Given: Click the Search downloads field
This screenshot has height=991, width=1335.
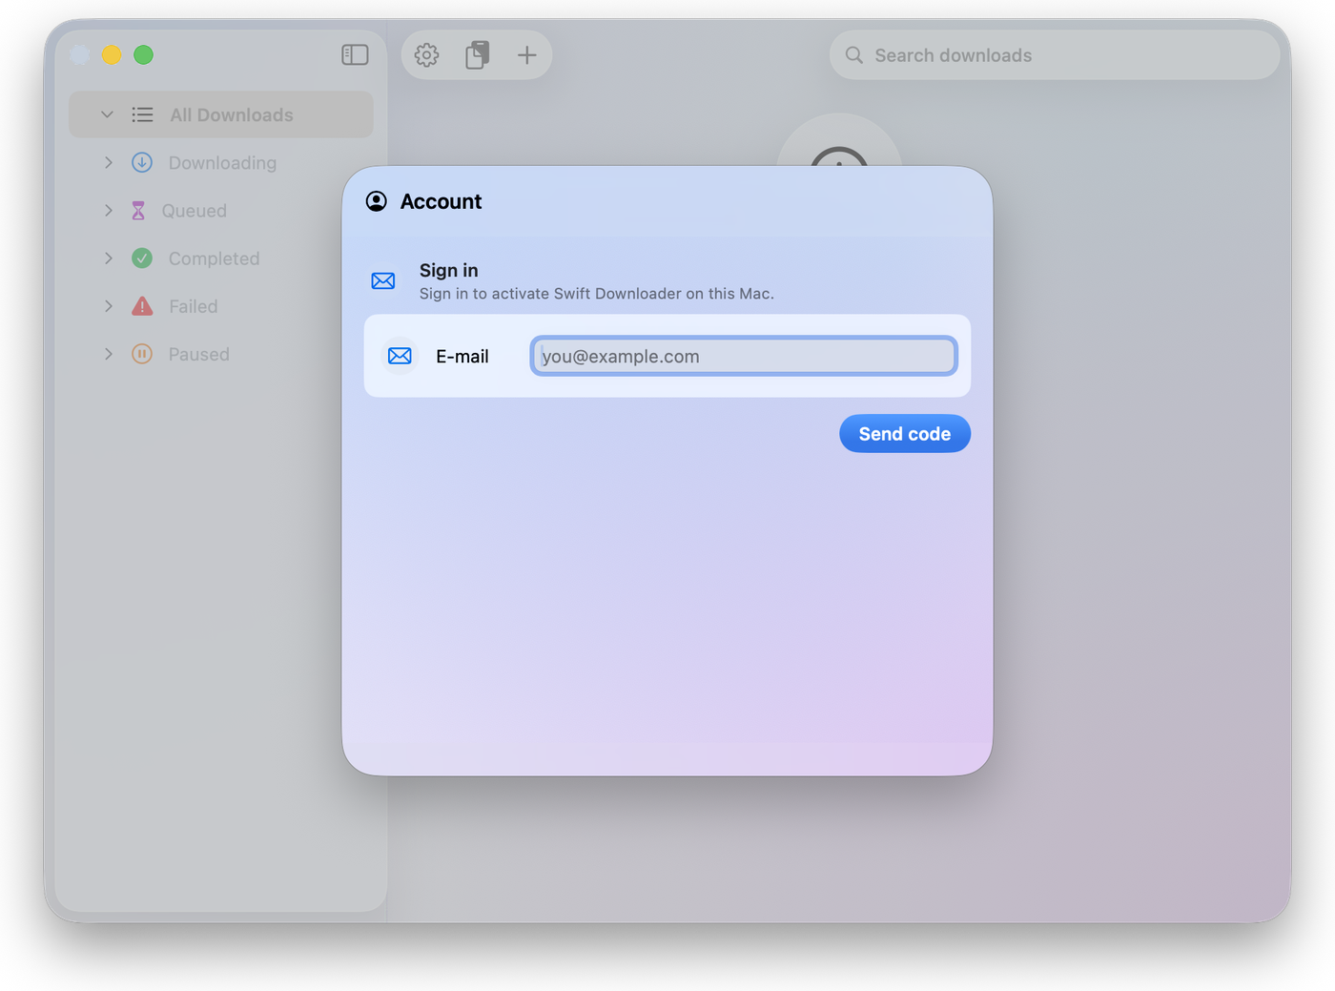Looking at the screenshot, I should (1055, 55).
